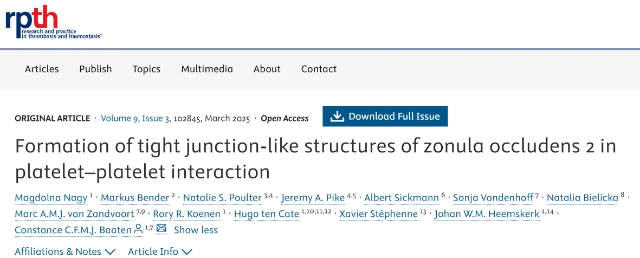
Task: Open the Contact page
Action: tap(319, 69)
